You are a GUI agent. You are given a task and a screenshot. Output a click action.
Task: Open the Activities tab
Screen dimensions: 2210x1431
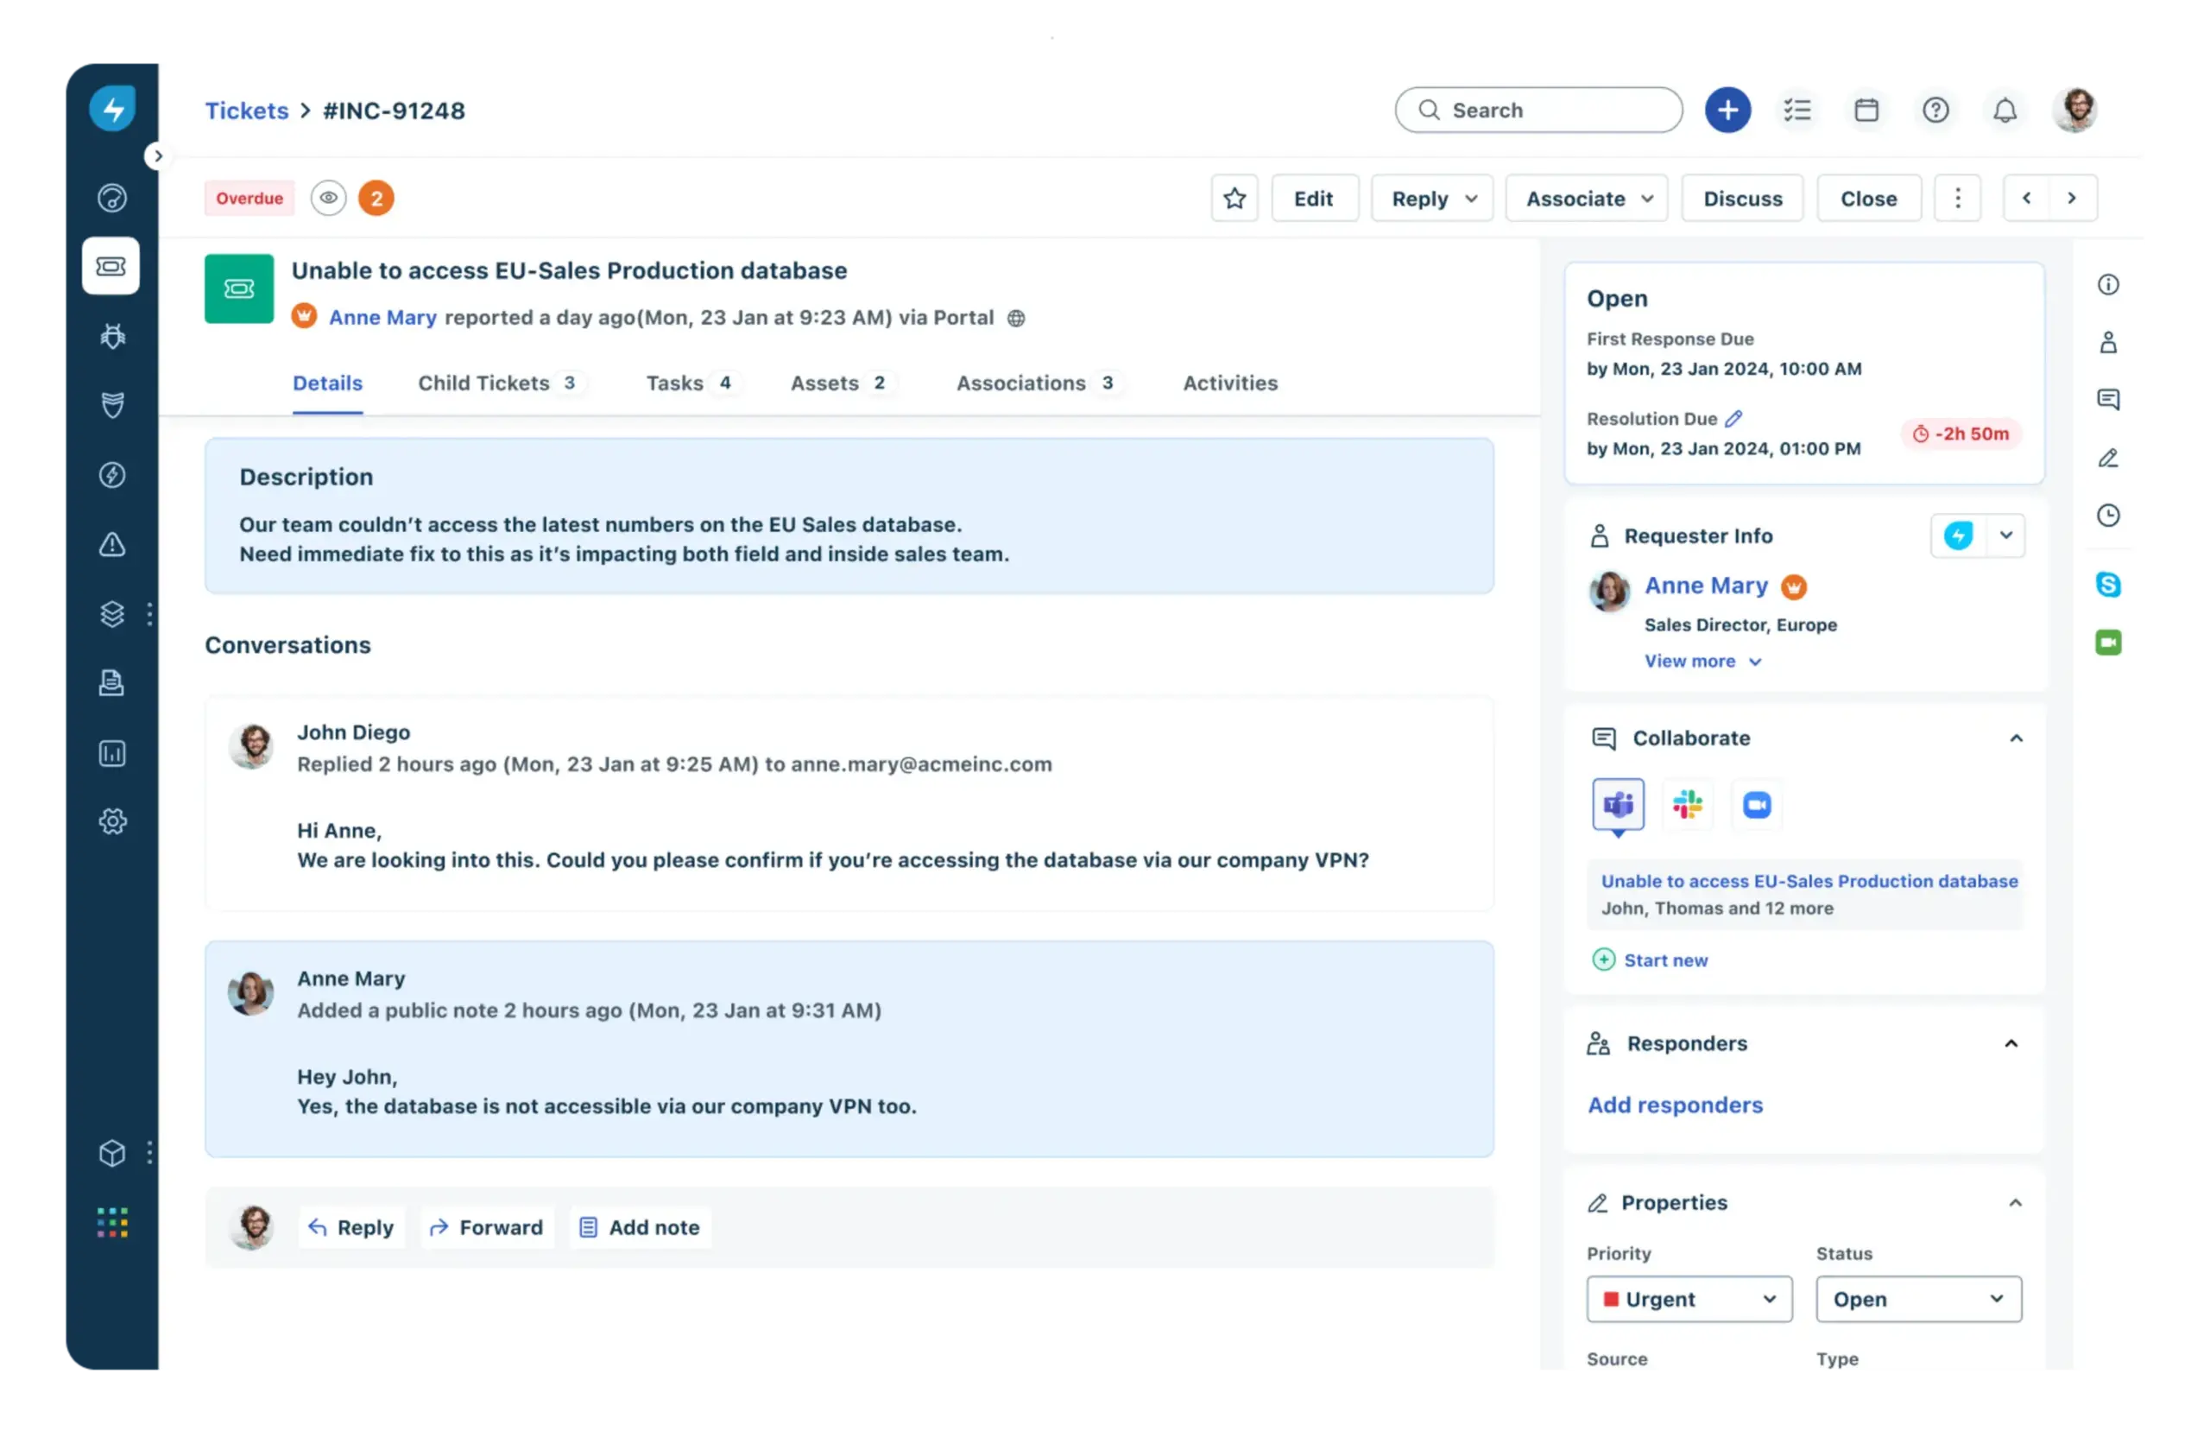click(1229, 383)
